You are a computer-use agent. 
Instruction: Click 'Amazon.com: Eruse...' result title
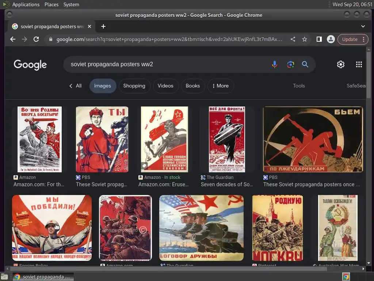point(164,184)
